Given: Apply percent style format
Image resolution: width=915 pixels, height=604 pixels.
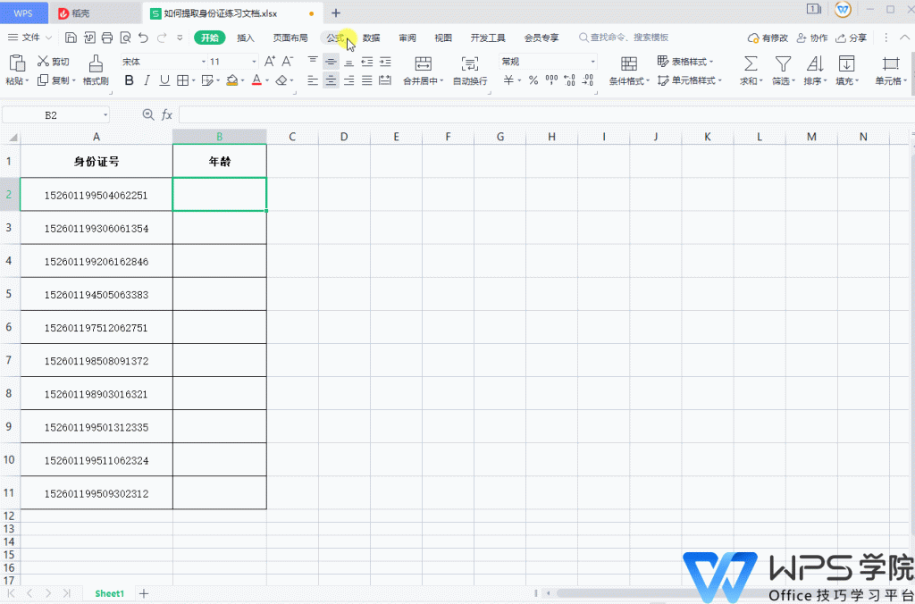Looking at the screenshot, I should [x=533, y=80].
